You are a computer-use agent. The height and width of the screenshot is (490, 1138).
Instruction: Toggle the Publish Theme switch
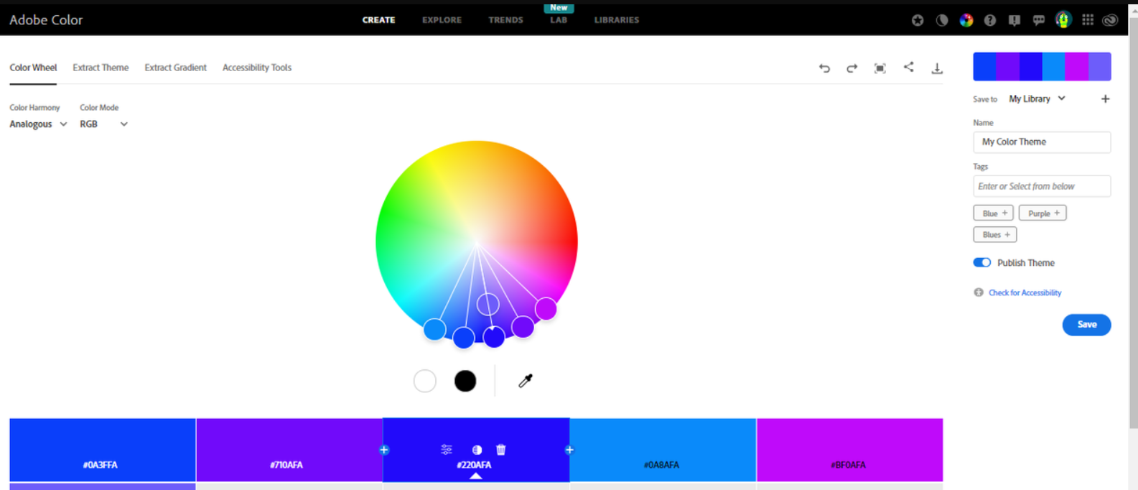click(982, 262)
